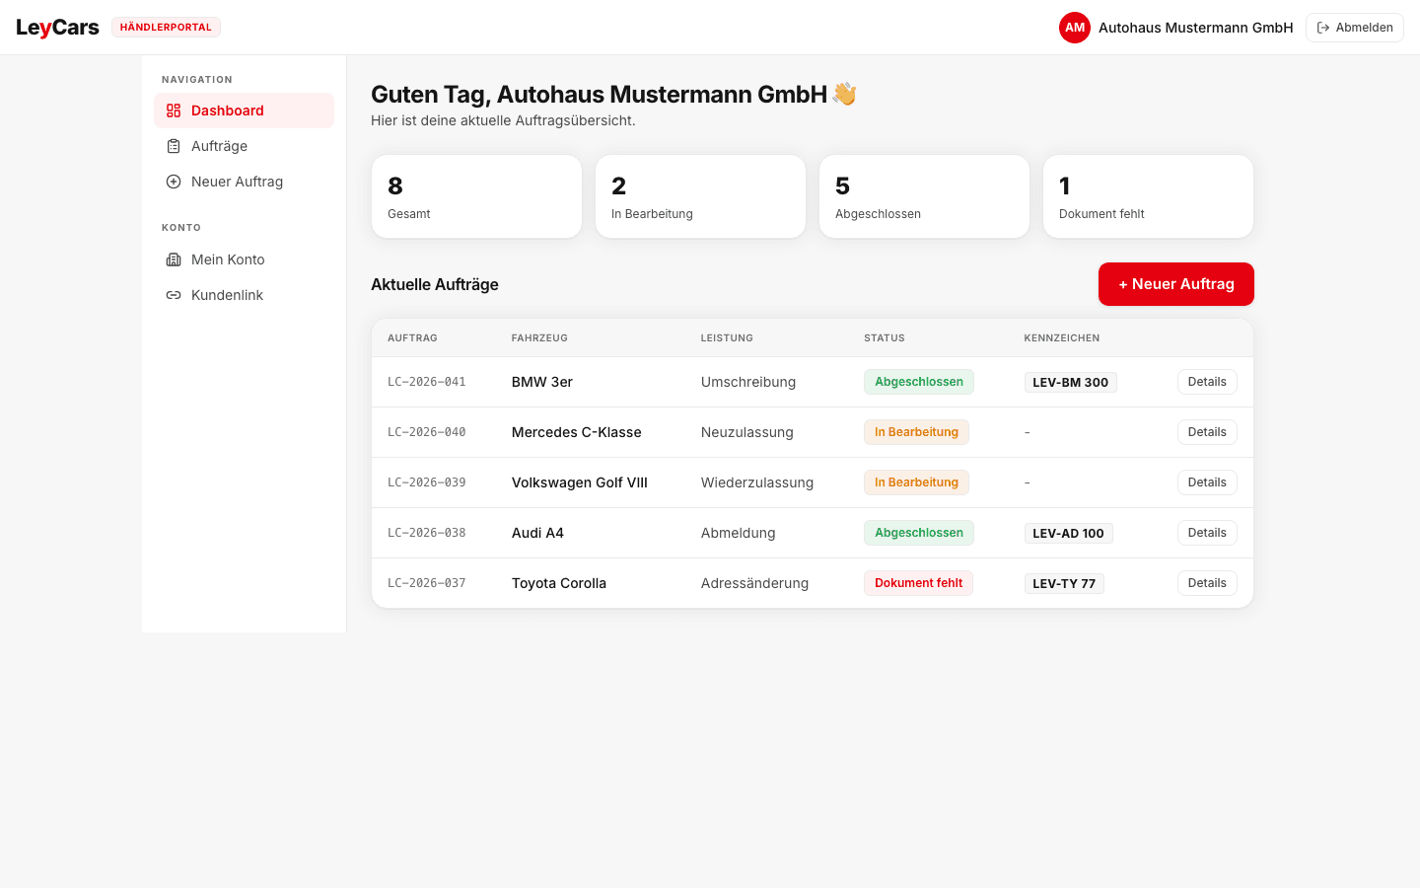Click the Aufträge clipboard icon
The width and height of the screenshot is (1420, 888).
(x=174, y=146)
